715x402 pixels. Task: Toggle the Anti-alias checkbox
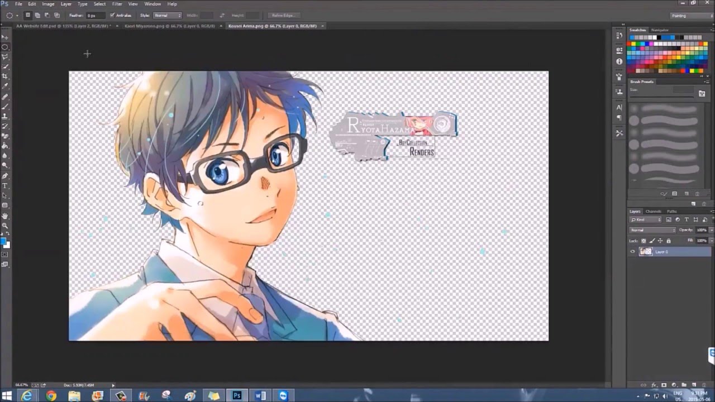coord(112,15)
